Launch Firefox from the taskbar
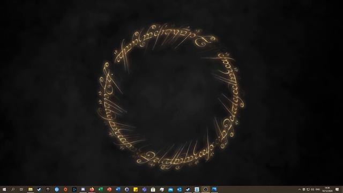Viewport: 343px width, 193px height. 92,189
